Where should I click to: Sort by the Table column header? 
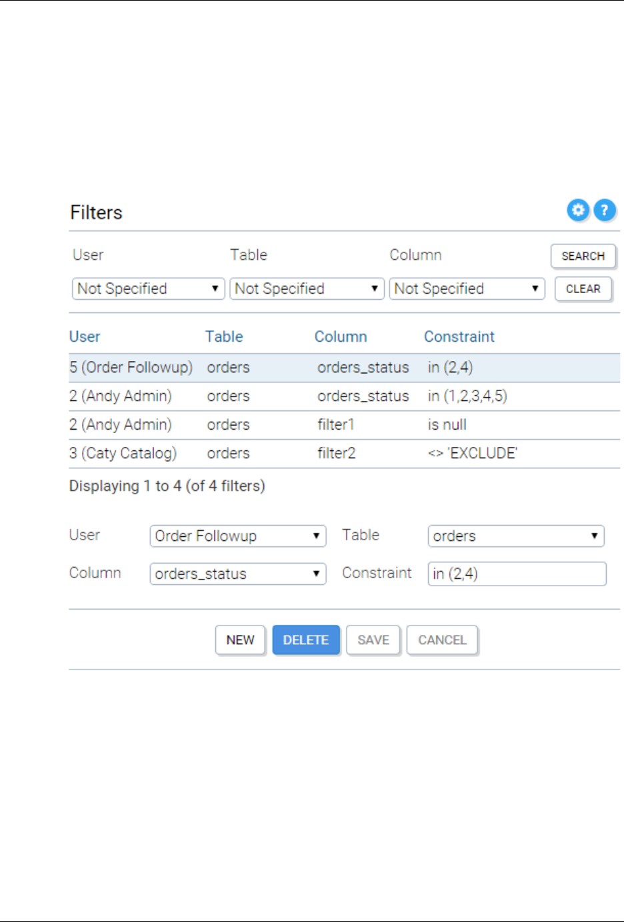click(224, 336)
